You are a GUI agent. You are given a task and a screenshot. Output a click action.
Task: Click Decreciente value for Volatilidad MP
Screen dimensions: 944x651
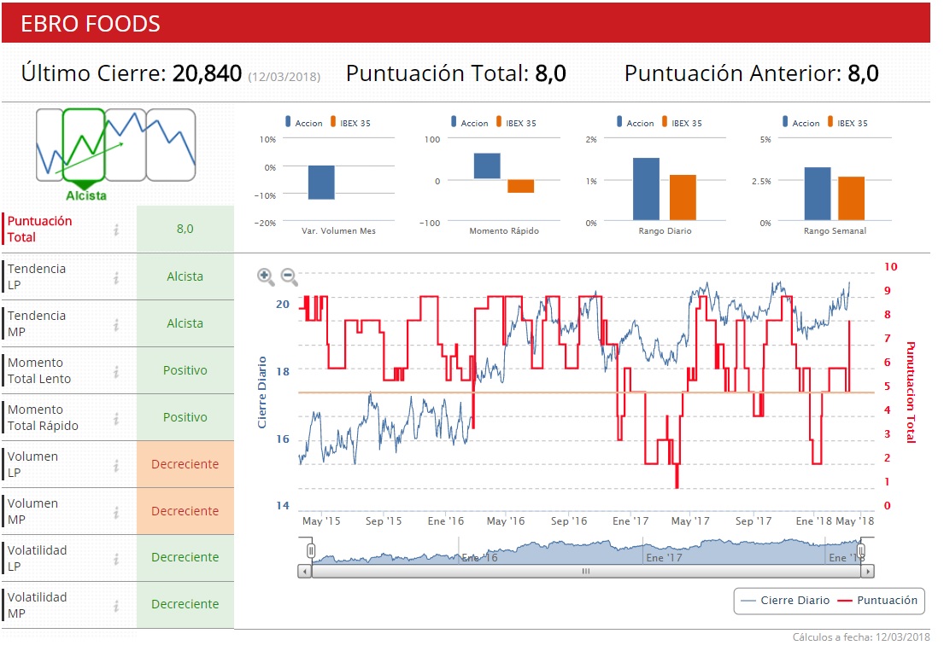click(185, 604)
